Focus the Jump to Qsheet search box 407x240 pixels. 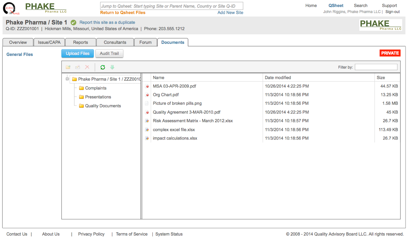[x=171, y=6]
